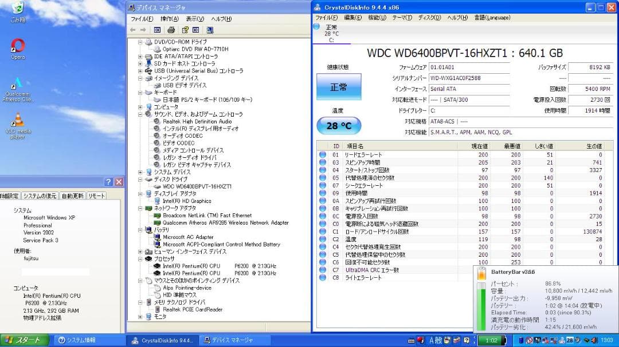Expand the システム デバイス node
This screenshot has height=347, width=619.
pyautogui.click(x=140, y=172)
